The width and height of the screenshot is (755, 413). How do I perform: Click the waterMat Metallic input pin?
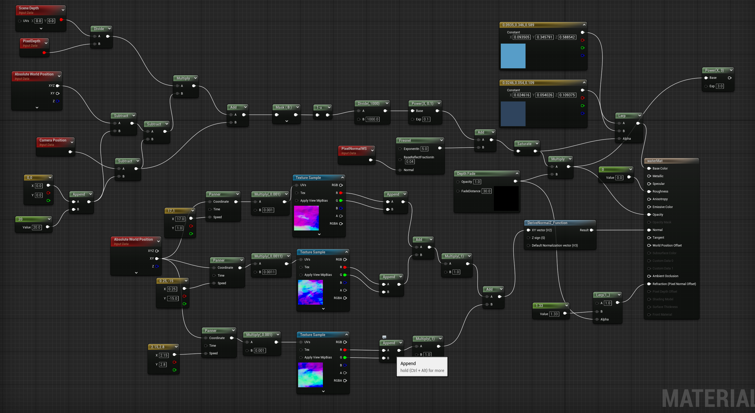[649, 176]
